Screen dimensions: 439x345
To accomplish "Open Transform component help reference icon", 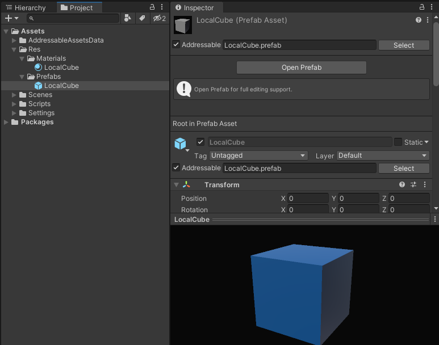I will pos(402,184).
